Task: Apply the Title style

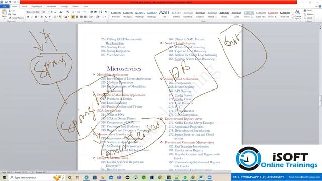Action: (x=164, y=14)
